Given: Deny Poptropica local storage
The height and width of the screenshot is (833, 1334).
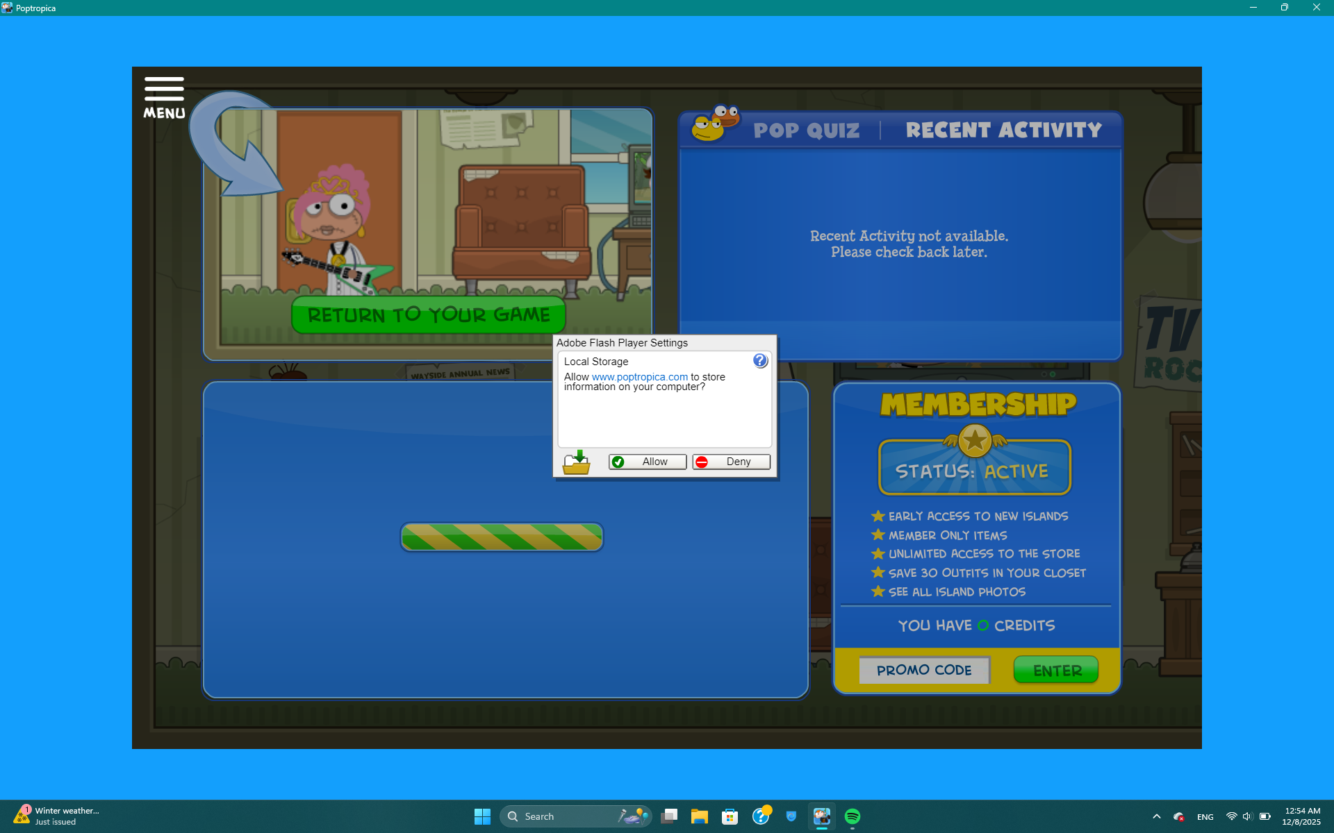Looking at the screenshot, I should (731, 462).
